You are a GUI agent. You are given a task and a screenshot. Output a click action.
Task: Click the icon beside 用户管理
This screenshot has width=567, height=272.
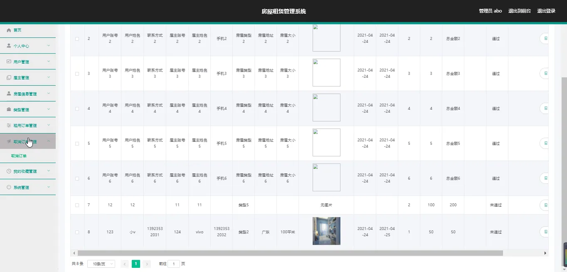pos(9,62)
